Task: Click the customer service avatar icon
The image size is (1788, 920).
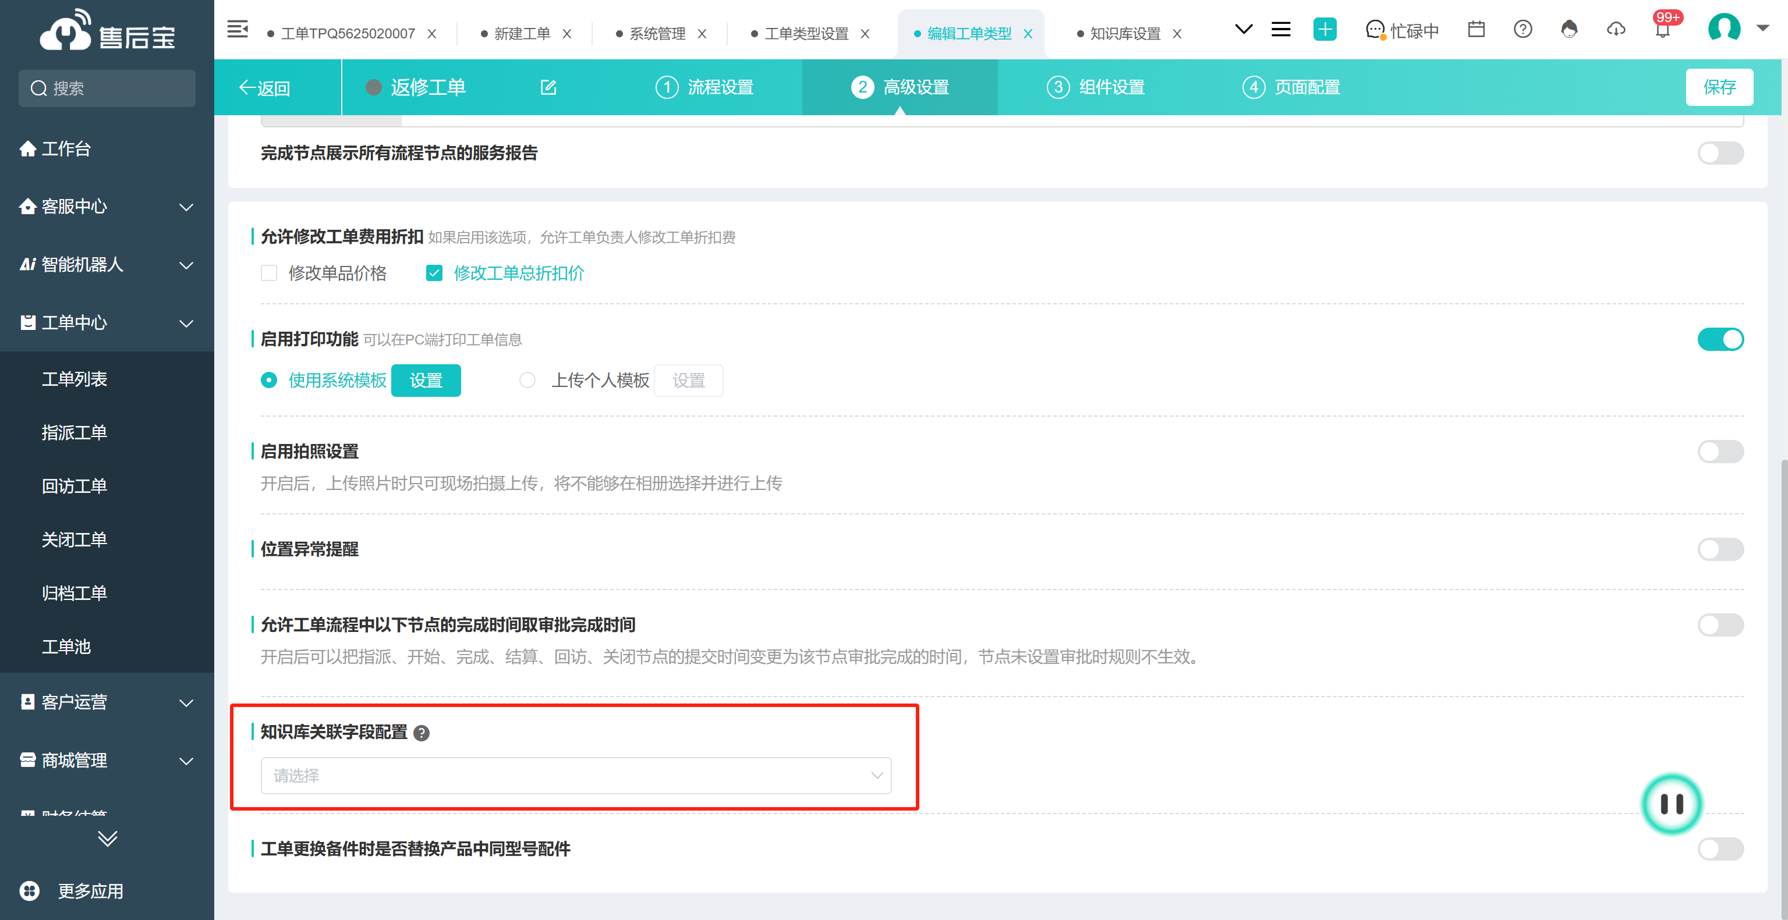Action: click(x=1569, y=29)
